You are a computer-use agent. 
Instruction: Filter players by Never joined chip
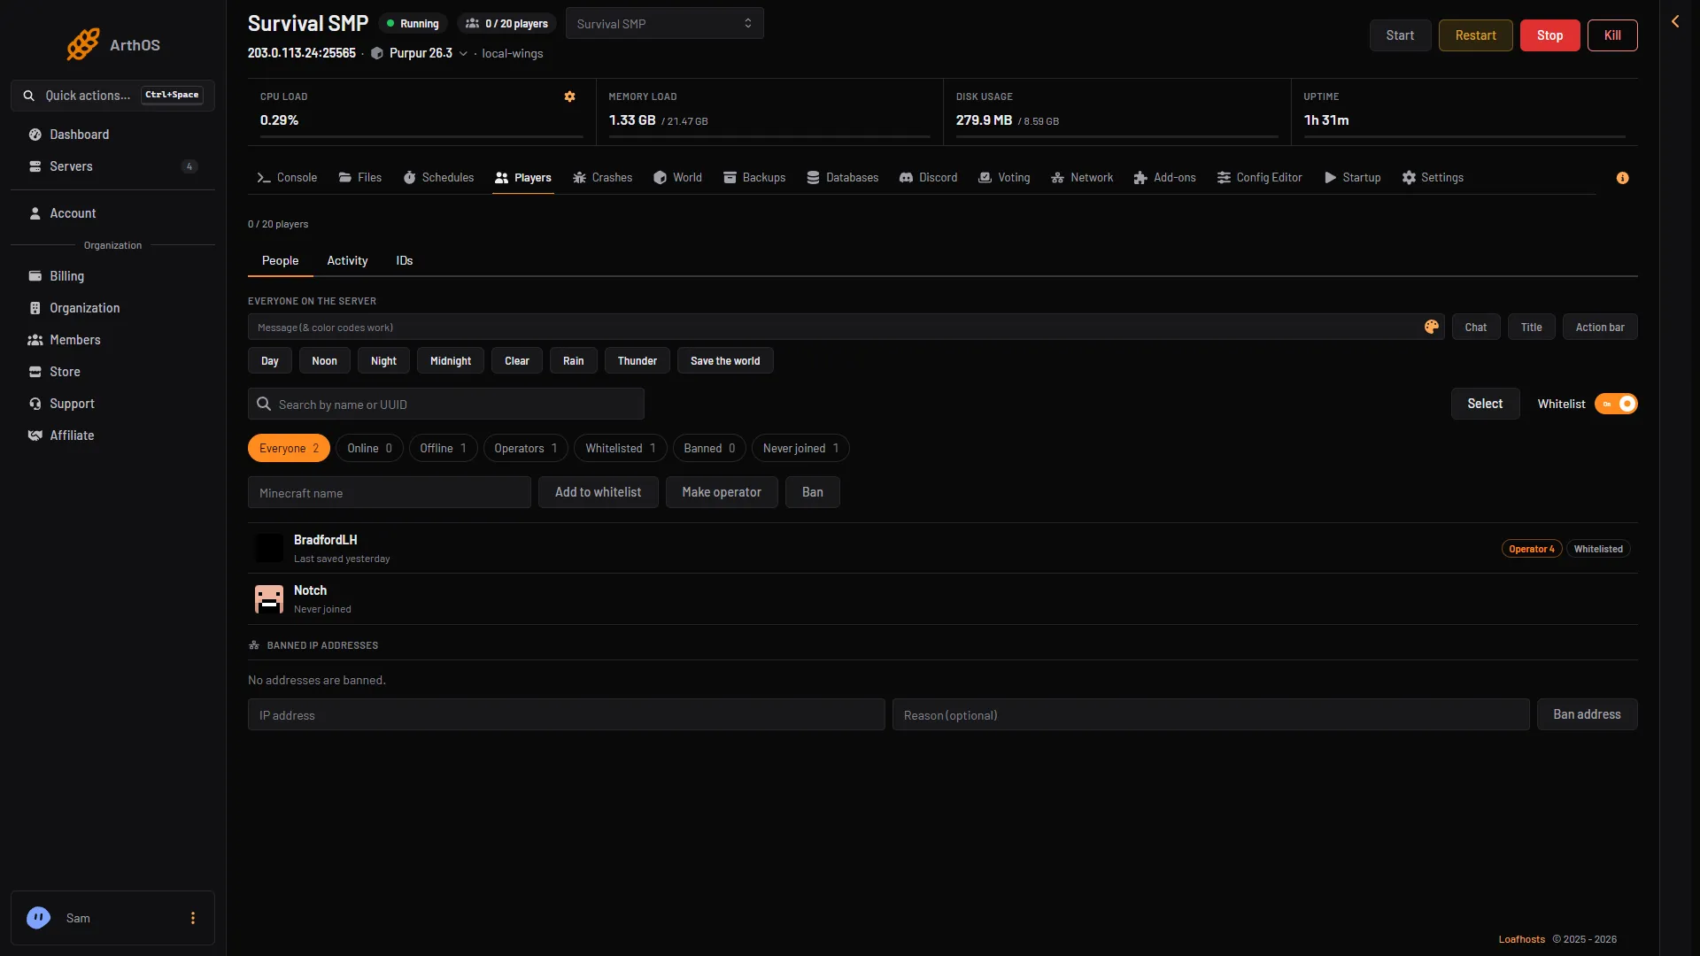point(800,448)
